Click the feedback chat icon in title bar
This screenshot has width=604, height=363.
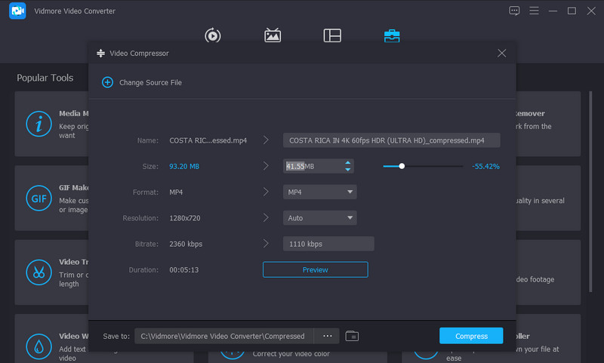coord(514,11)
